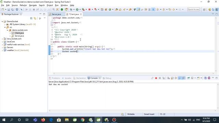The image size is (219, 123).
Task: Click the Save icon in the toolbar
Action: pyautogui.click(x=9, y=10)
